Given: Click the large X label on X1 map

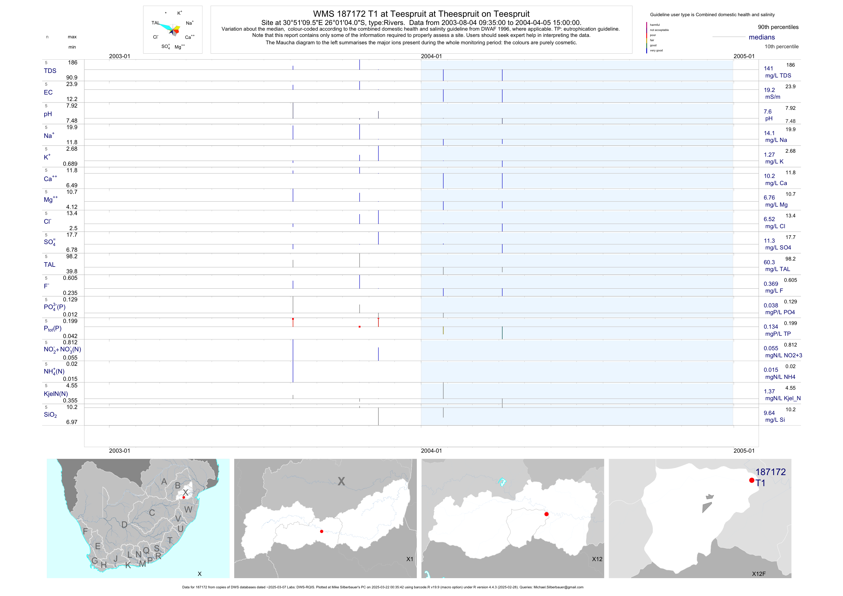Looking at the screenshot, I should click(341, 481).
